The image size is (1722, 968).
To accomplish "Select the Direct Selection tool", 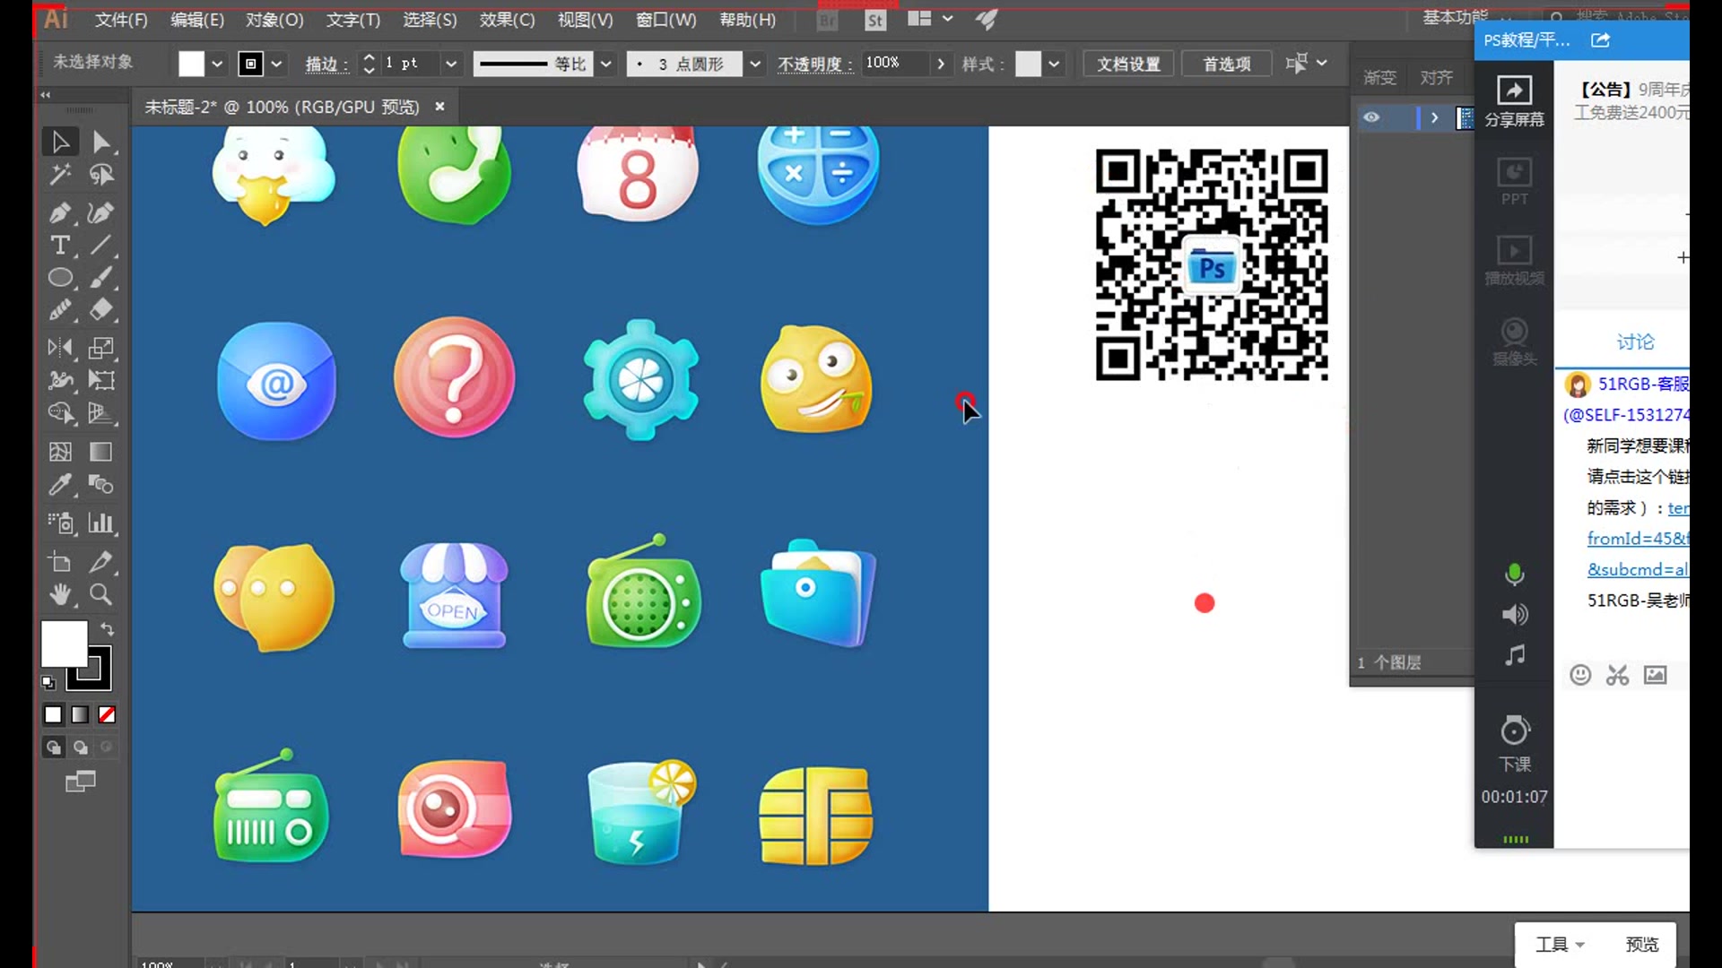I will 101,142.
